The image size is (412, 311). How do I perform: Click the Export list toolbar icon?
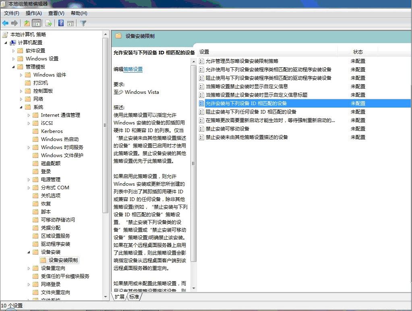pyautogui.click(x=49, y=23)
